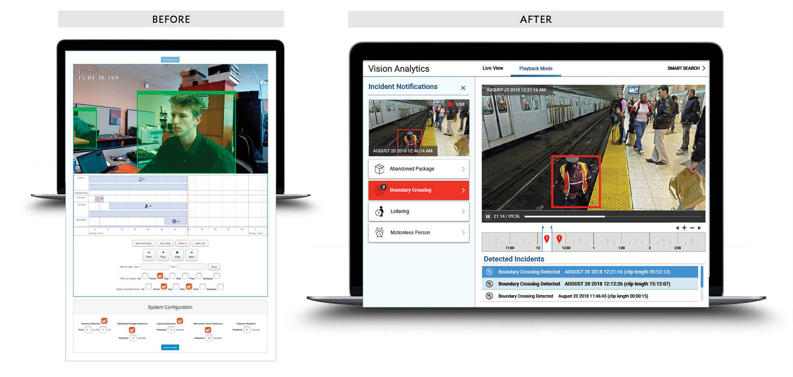The image size is (793, 377).
Task: Click the Abandoned Package box icon
Action: [x=379, y=169]
